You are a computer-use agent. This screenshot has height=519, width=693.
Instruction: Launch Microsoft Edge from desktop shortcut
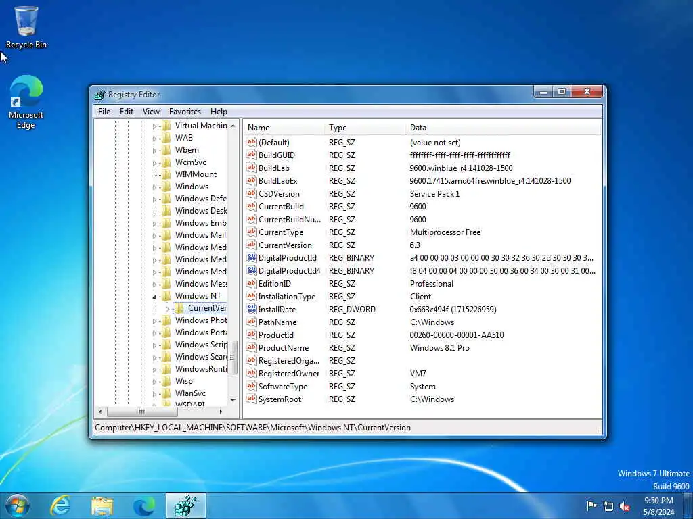point(26,102)
